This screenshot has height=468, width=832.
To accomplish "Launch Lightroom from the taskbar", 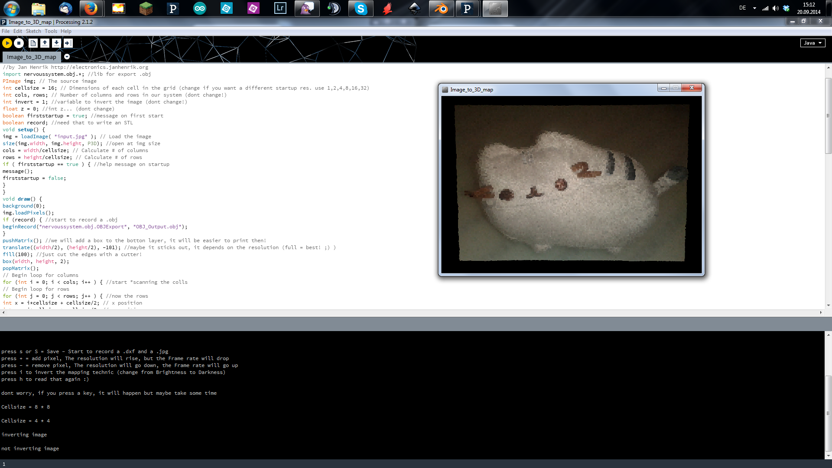I will 280,8.
